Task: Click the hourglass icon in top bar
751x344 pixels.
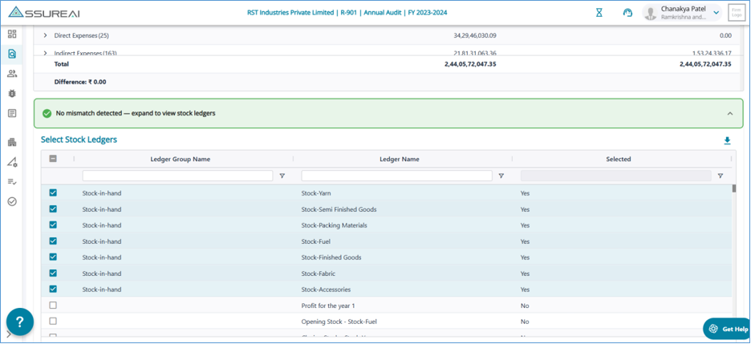Action: click(599, 13)
